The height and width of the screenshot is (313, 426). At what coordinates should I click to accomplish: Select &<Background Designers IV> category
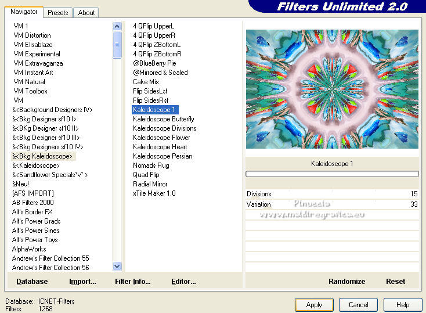52,110
